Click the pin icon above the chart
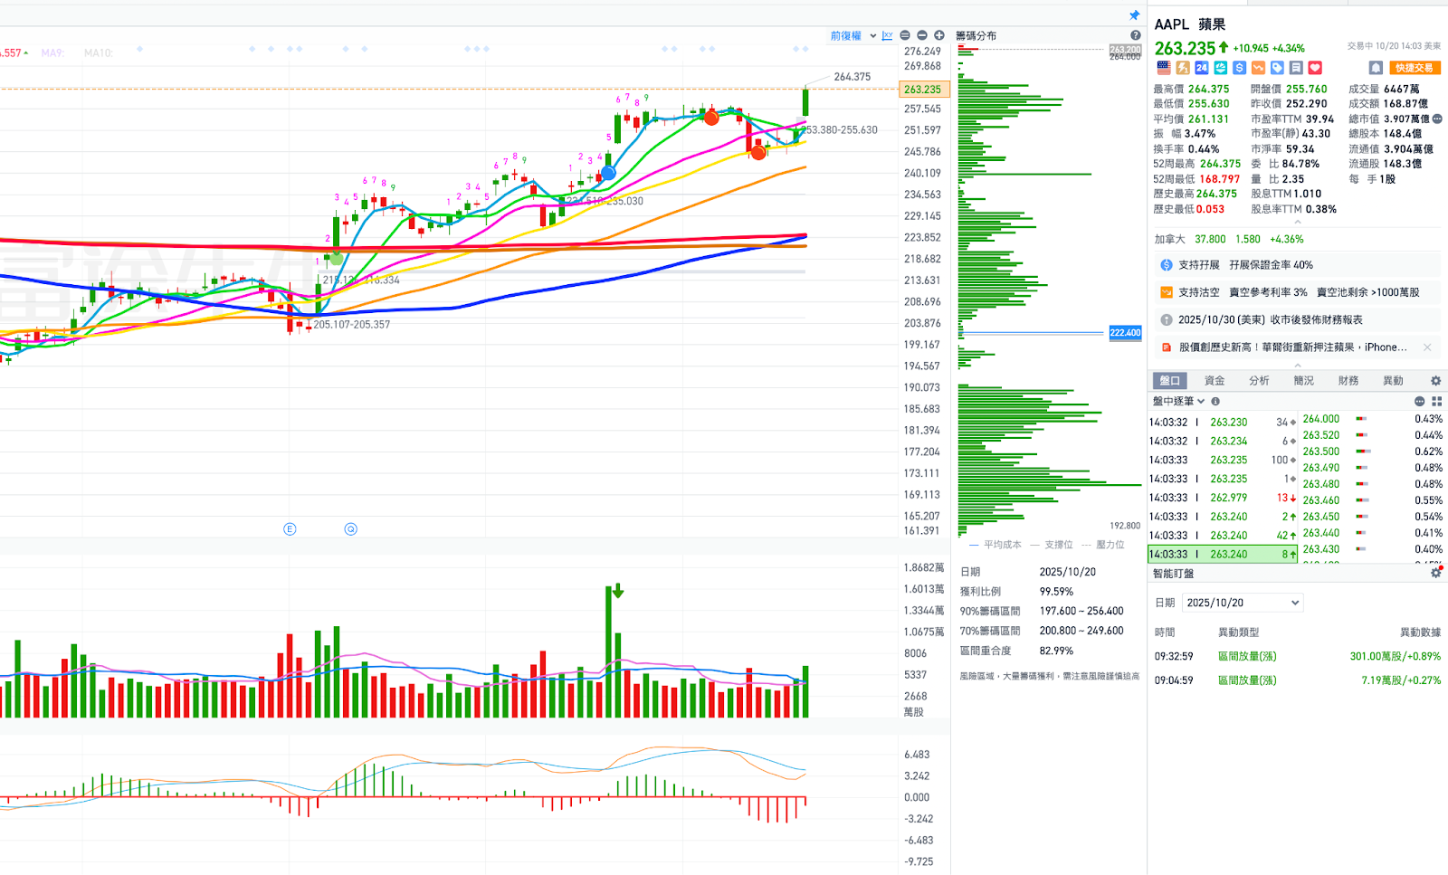This screenshot has height=875, width=1448. point(1134,15)
